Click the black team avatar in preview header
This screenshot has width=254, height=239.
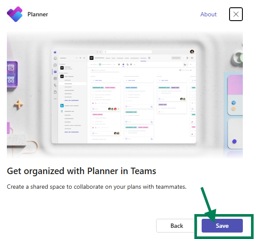tap(91, 58)
